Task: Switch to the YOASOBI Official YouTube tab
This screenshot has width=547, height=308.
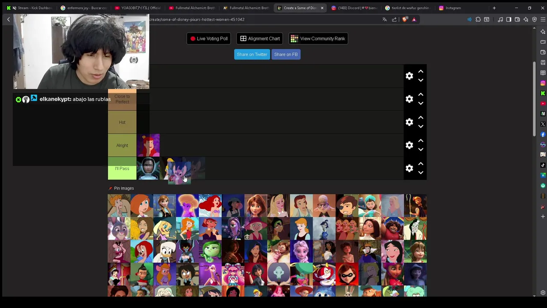Action: tap(138, 8)
